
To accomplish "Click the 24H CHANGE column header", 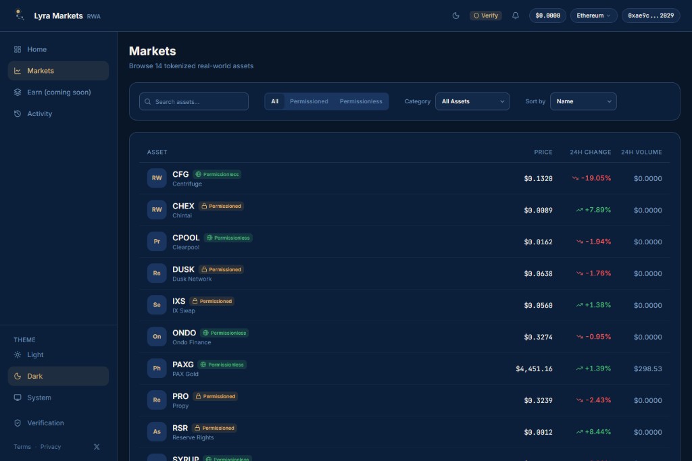I will 591,152.
